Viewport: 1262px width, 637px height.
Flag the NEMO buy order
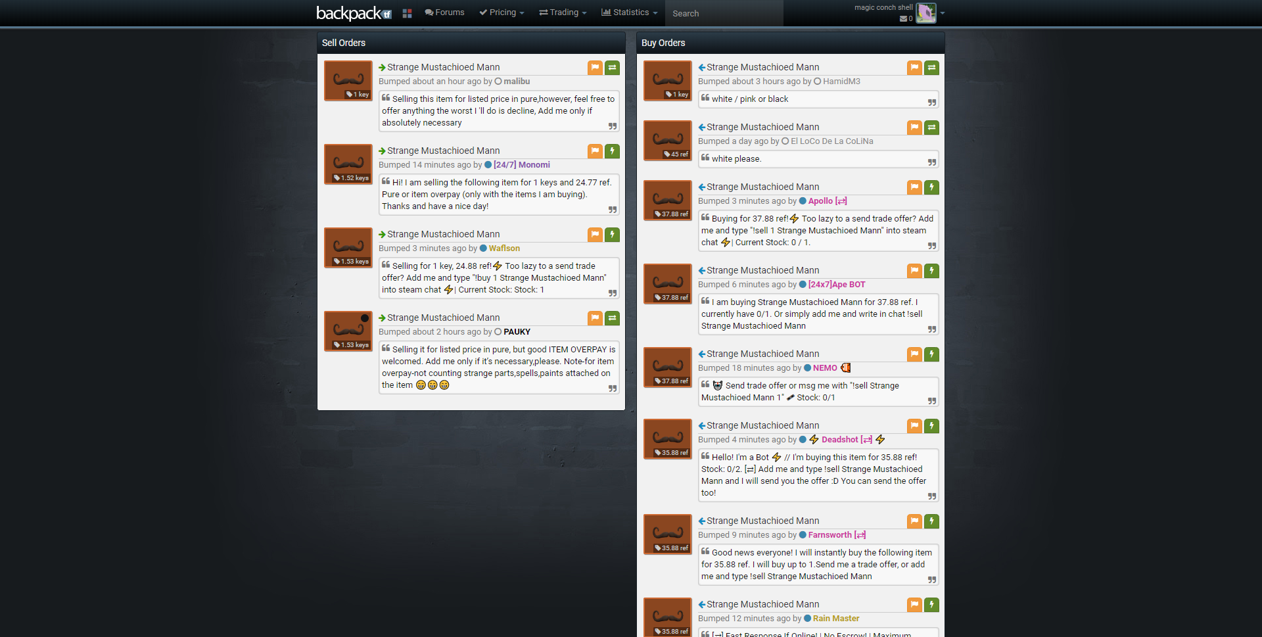pyautogui.click(x=914, y=354)
